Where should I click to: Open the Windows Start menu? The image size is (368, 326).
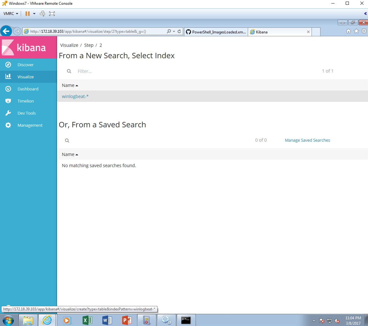pyautogui.click(x=8, y=320)
